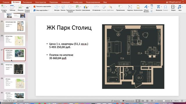Click the ЖК Парк Столиц title
Image resolution: width=186 pixels, height=104 pixels.
[x=69, y=28]
